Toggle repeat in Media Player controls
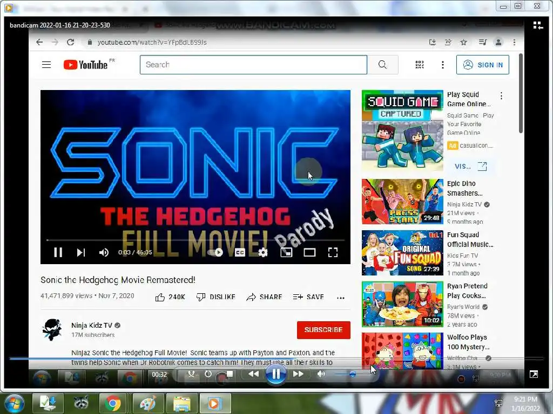Image resolution: width=553 pixels, height=414 pixels. point(208,374)
